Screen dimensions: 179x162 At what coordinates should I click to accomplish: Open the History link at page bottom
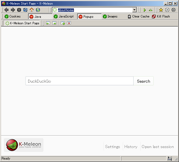(131, 147)
